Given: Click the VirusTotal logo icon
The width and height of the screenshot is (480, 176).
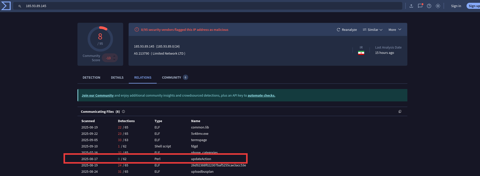Looking at the screenshot, I should (x=6, y=6).
